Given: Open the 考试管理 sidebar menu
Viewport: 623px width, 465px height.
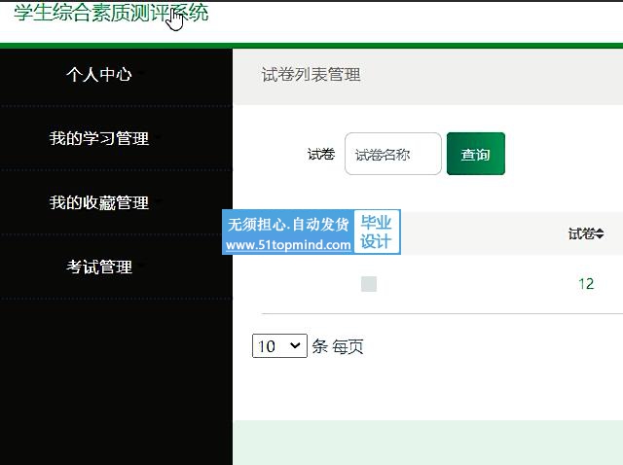Looking at the screenshot, I should 99,267.
